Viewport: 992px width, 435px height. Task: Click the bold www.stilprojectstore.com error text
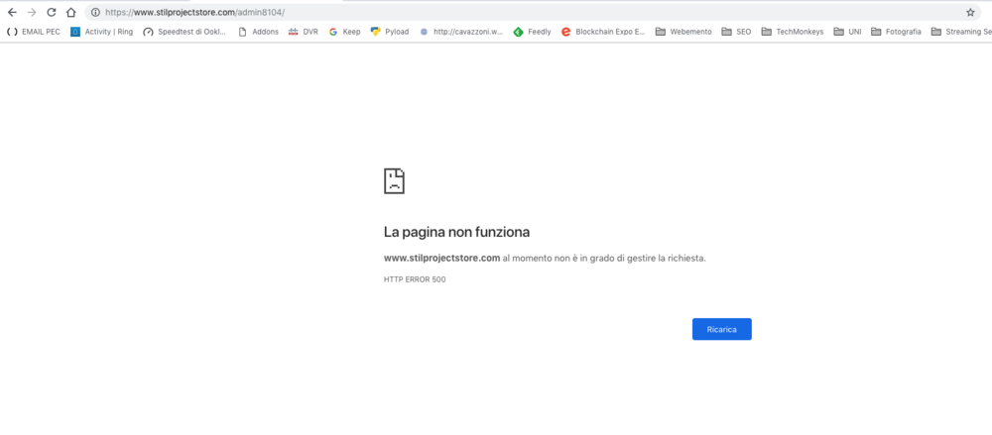pos(442,258)
